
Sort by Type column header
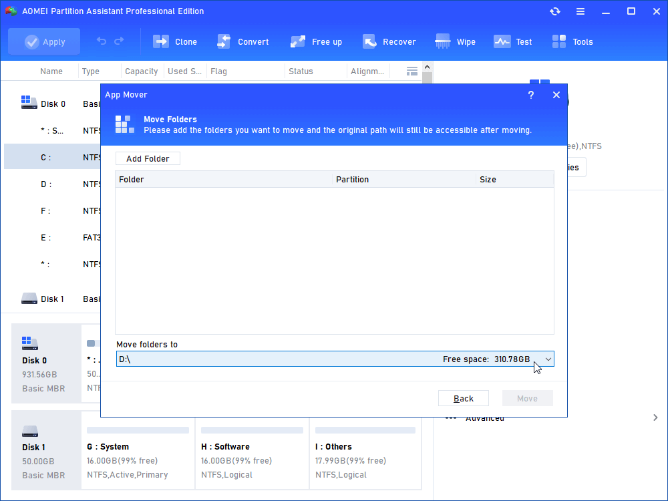coord(91,71)
